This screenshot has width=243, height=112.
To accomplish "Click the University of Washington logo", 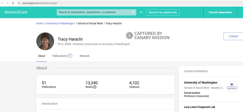I will pos(232,87).
